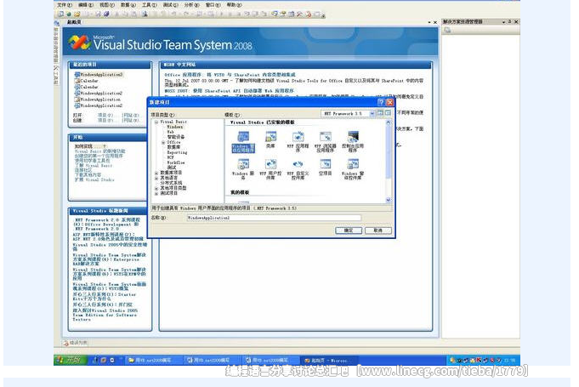Click the 下载其他内容 link

[x=88, y=175]
